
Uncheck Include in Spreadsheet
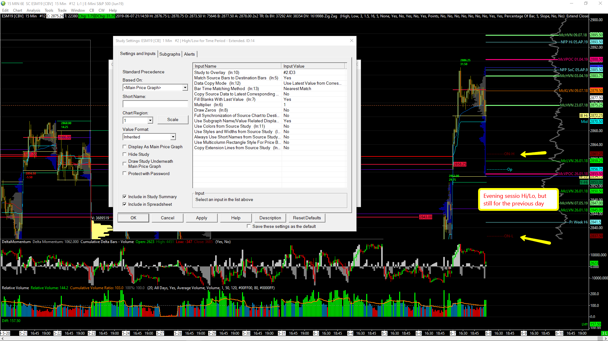pos(125,204)
